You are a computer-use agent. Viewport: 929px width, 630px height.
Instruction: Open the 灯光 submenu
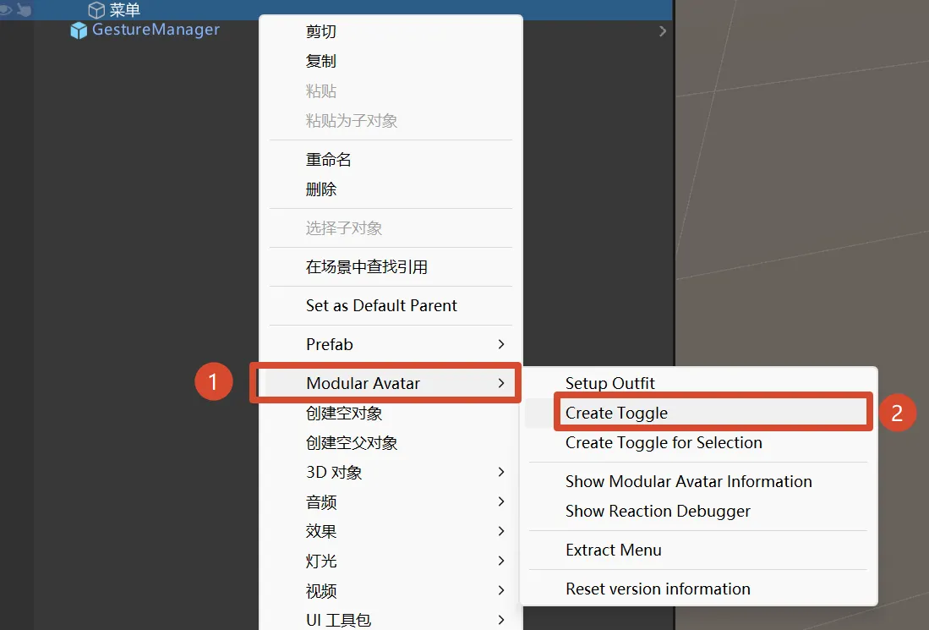[x=391, y=561]
